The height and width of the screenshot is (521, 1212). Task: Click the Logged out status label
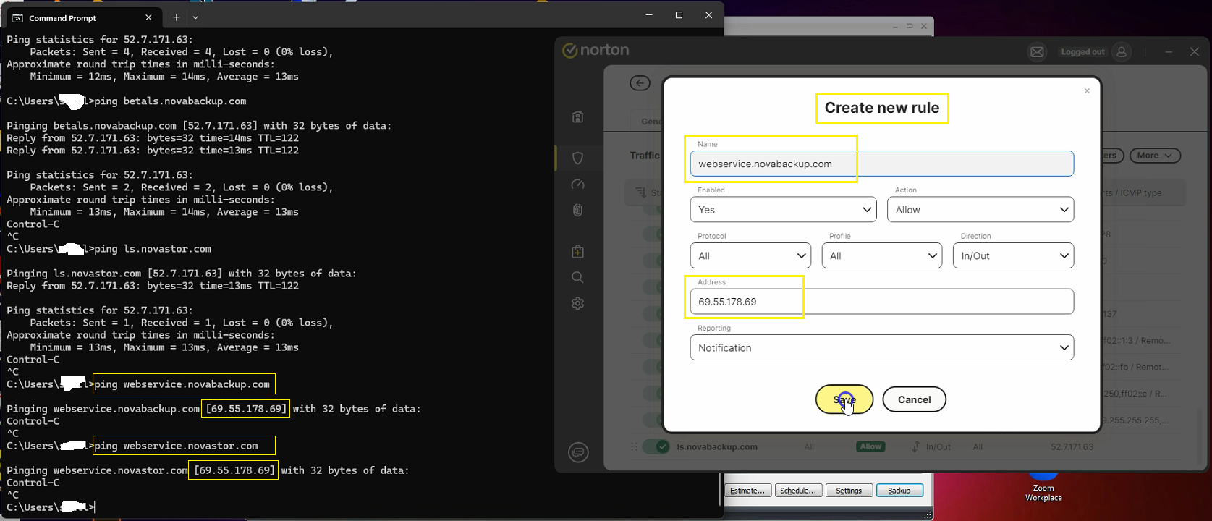click(x=1082, y=52)
